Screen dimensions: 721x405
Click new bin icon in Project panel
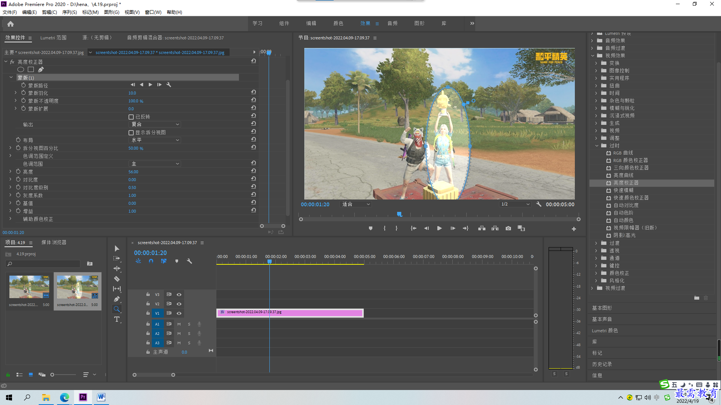tap(89, 264)
